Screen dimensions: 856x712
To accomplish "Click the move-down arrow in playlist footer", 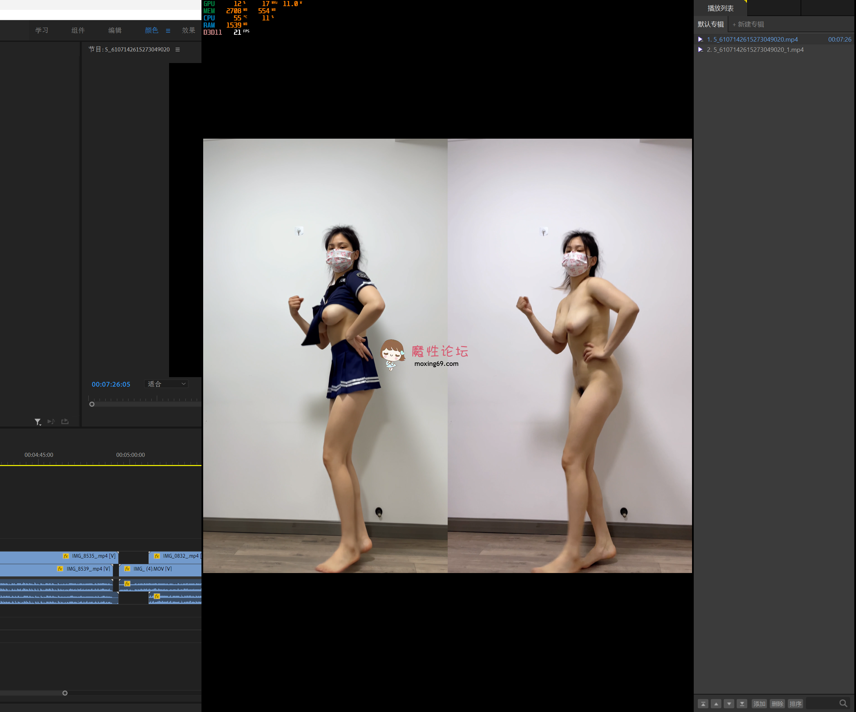I will click(729, 704).
